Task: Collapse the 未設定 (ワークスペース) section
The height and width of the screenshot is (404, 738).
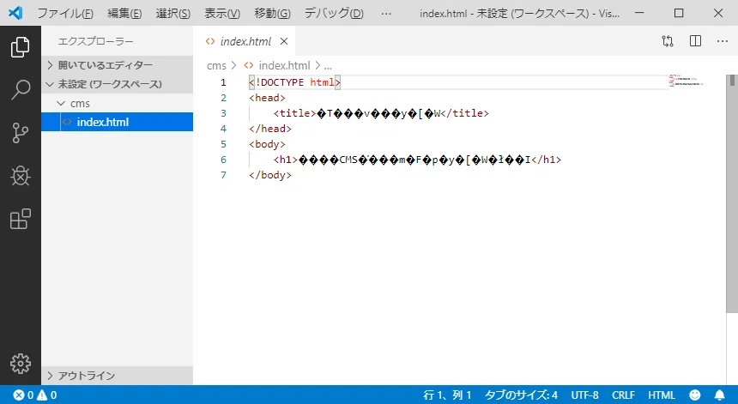Action: 118,84
